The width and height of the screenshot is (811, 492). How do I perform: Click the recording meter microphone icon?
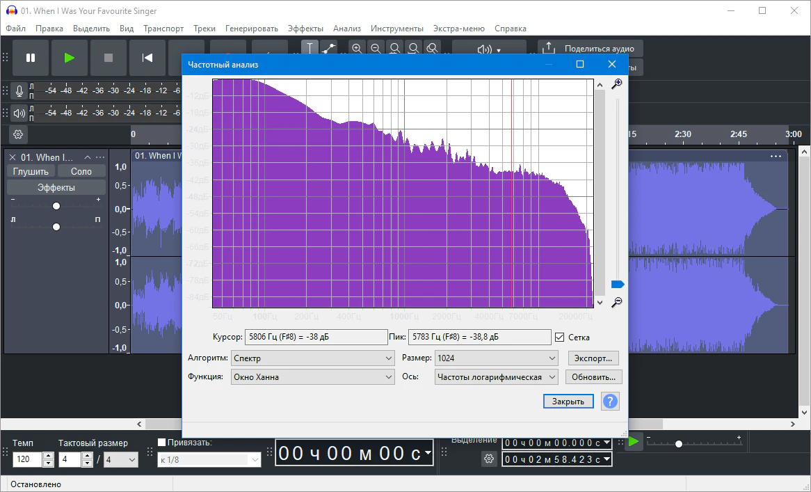(x=19, y=90)
